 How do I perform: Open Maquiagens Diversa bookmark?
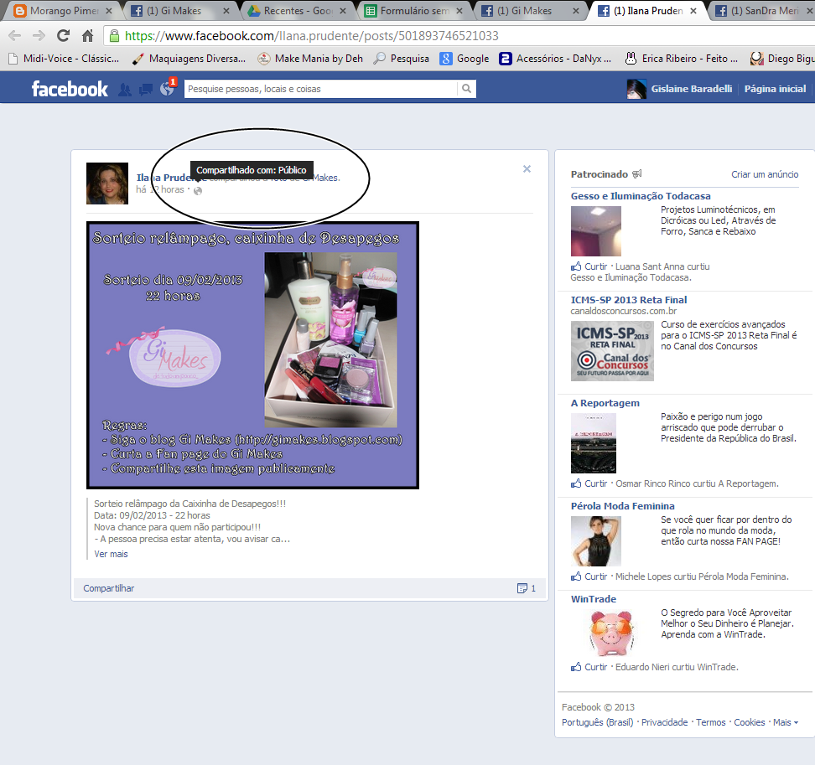tap(189, 59)
